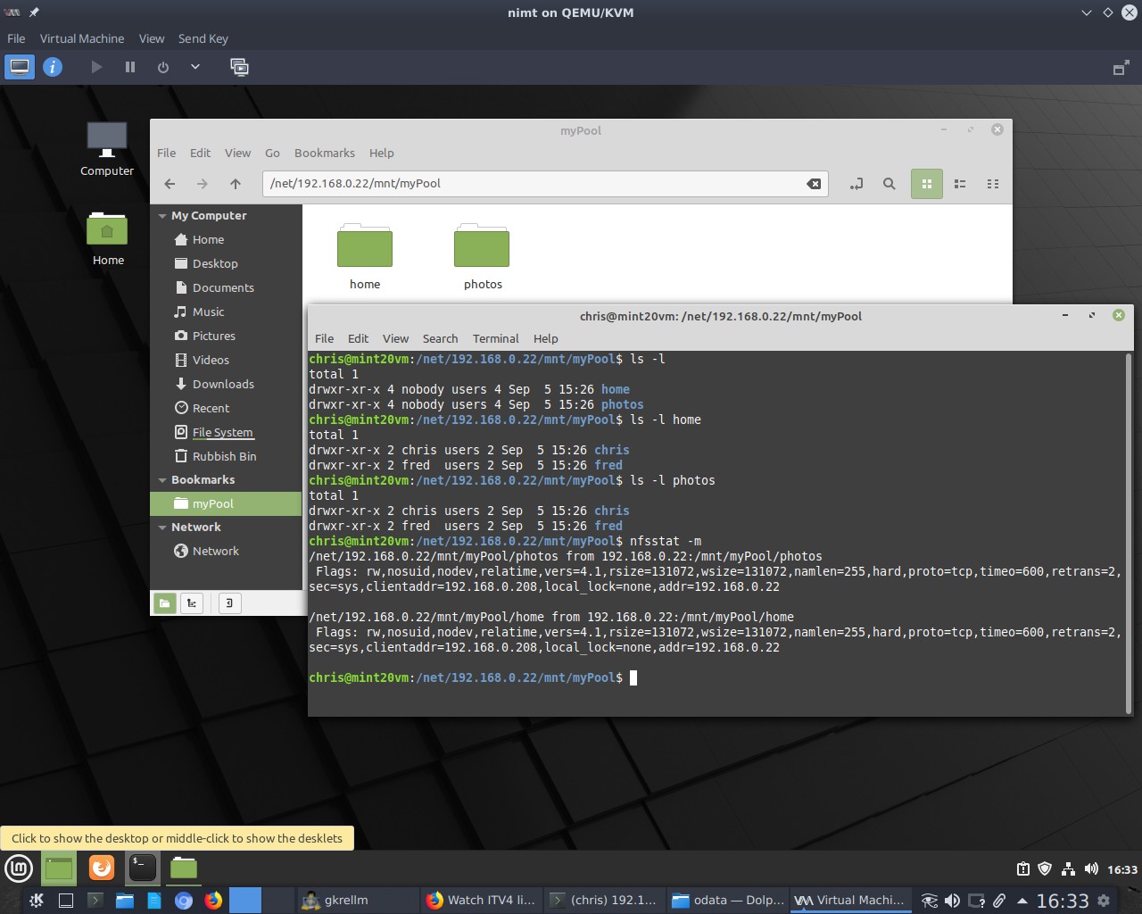Launch terminal from guest panel launcher
Image resolution: width=1142 pixels, height=914 pixels.
click(x=143, y=867)
